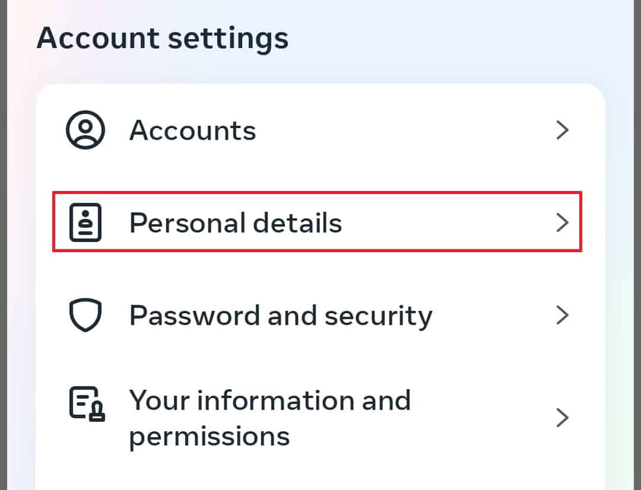Open Password and security via its chevron
The height and width of the screenshot is (490, 641).
click(562, 315)
